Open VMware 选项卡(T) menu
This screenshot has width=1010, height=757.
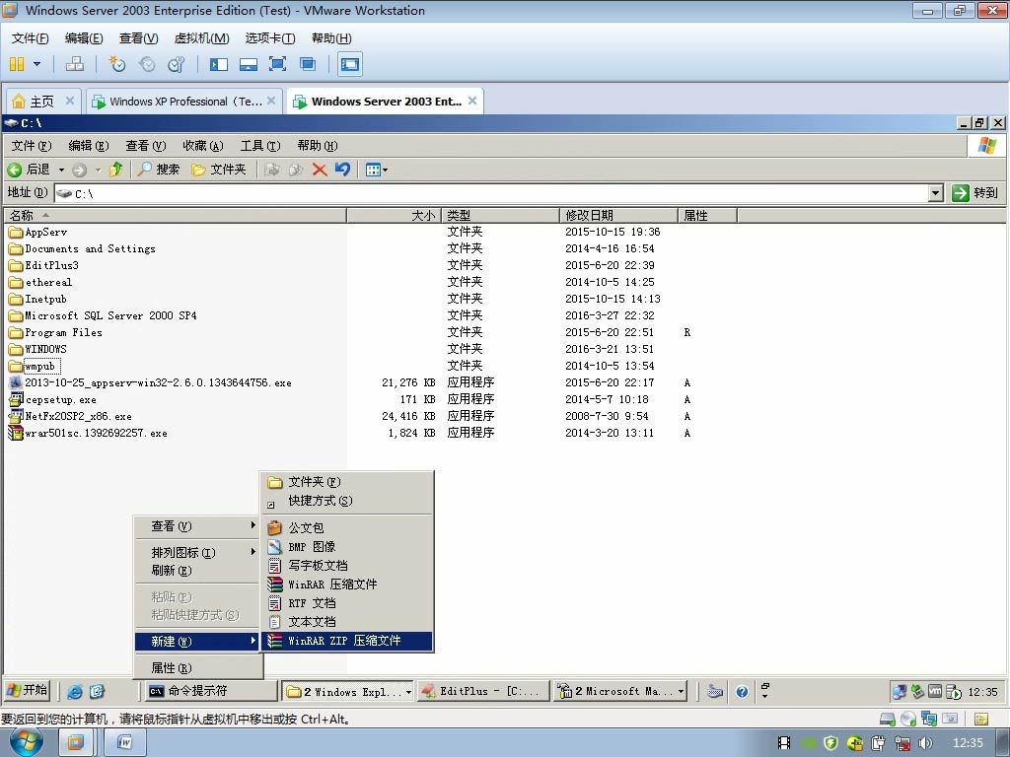coord(270,38)
